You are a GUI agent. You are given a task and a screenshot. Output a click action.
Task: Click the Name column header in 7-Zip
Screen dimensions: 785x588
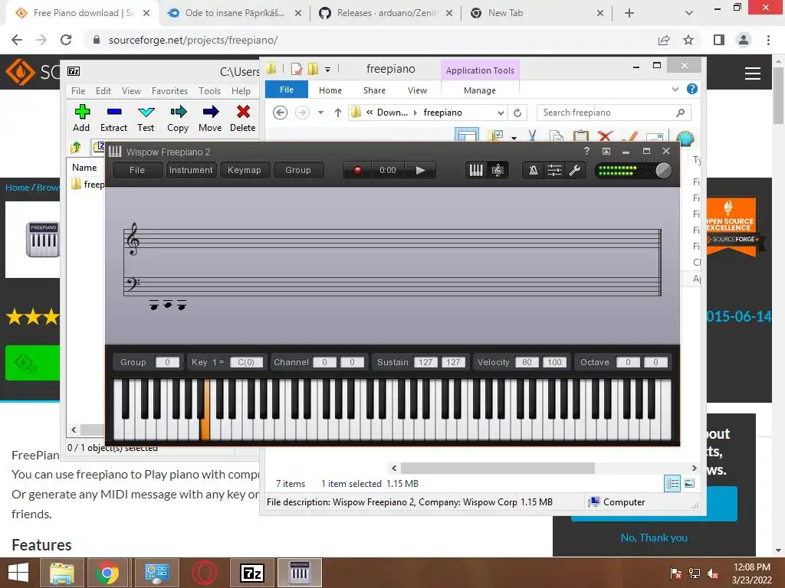pyautogui.click(x=84, y=168)
